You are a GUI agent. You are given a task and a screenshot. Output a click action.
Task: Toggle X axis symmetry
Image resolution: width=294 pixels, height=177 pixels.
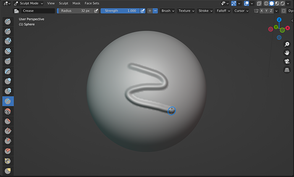(x=262, y=11)
